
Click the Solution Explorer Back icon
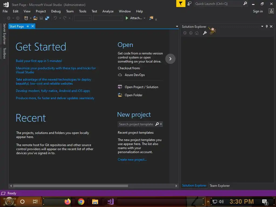185,33
